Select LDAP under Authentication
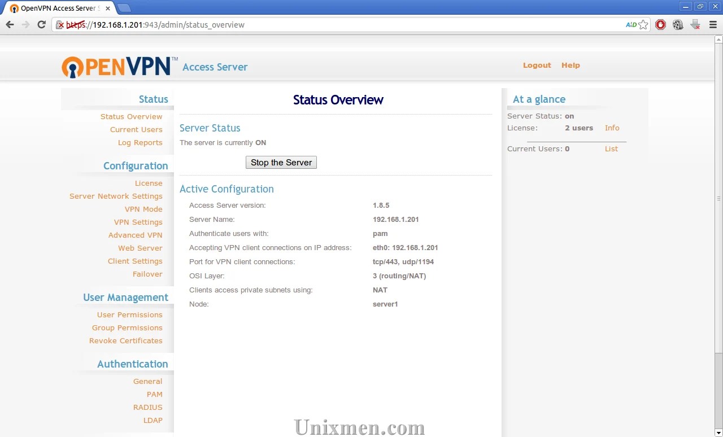The width and height of the screenshot is (723, 437). 153,420
